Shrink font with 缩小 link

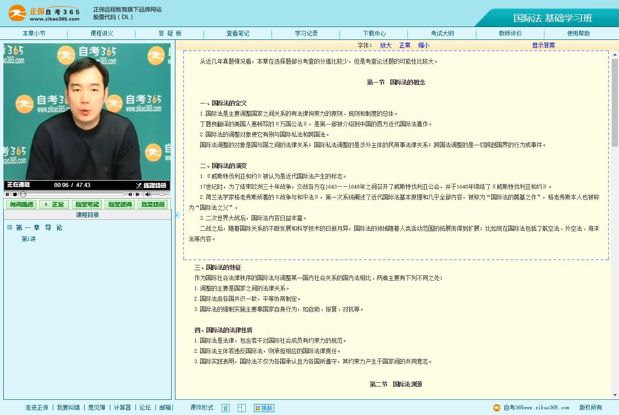pyautogui.click(x=424, y=45)
